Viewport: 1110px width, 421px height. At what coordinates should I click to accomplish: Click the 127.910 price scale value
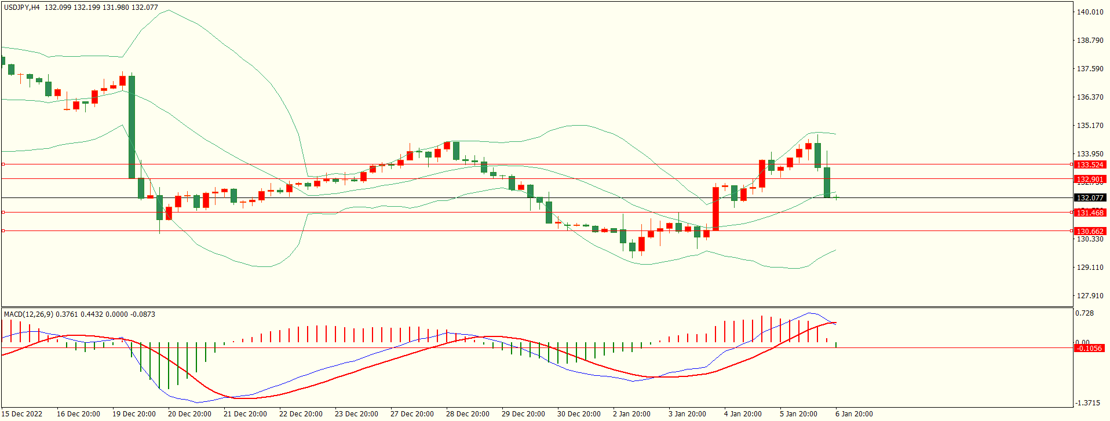click(1090, 296)
